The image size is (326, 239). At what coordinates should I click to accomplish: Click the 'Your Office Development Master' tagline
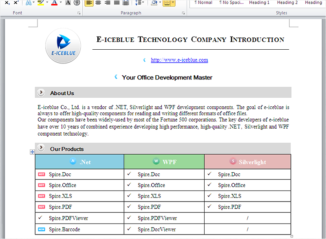pos(167,78)
